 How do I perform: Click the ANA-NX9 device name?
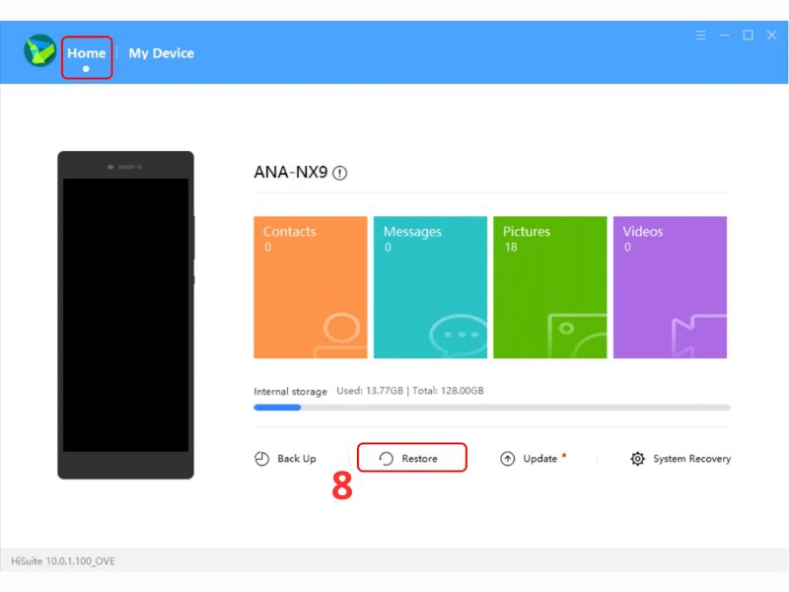(x=291, y=172)
